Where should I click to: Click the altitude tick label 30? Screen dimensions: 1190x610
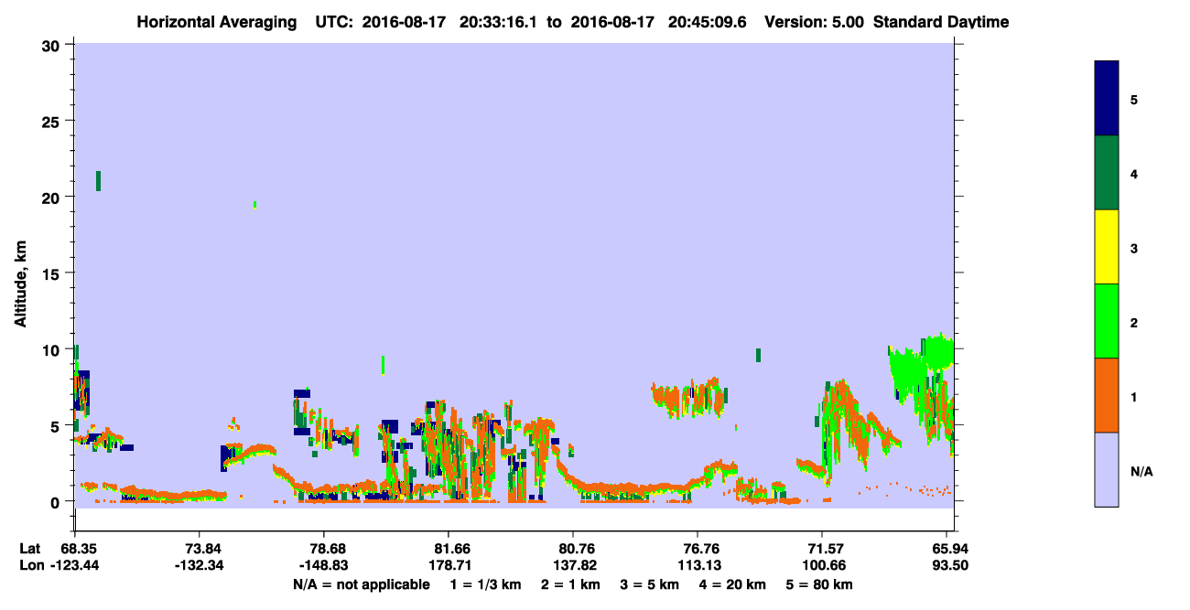53,45
